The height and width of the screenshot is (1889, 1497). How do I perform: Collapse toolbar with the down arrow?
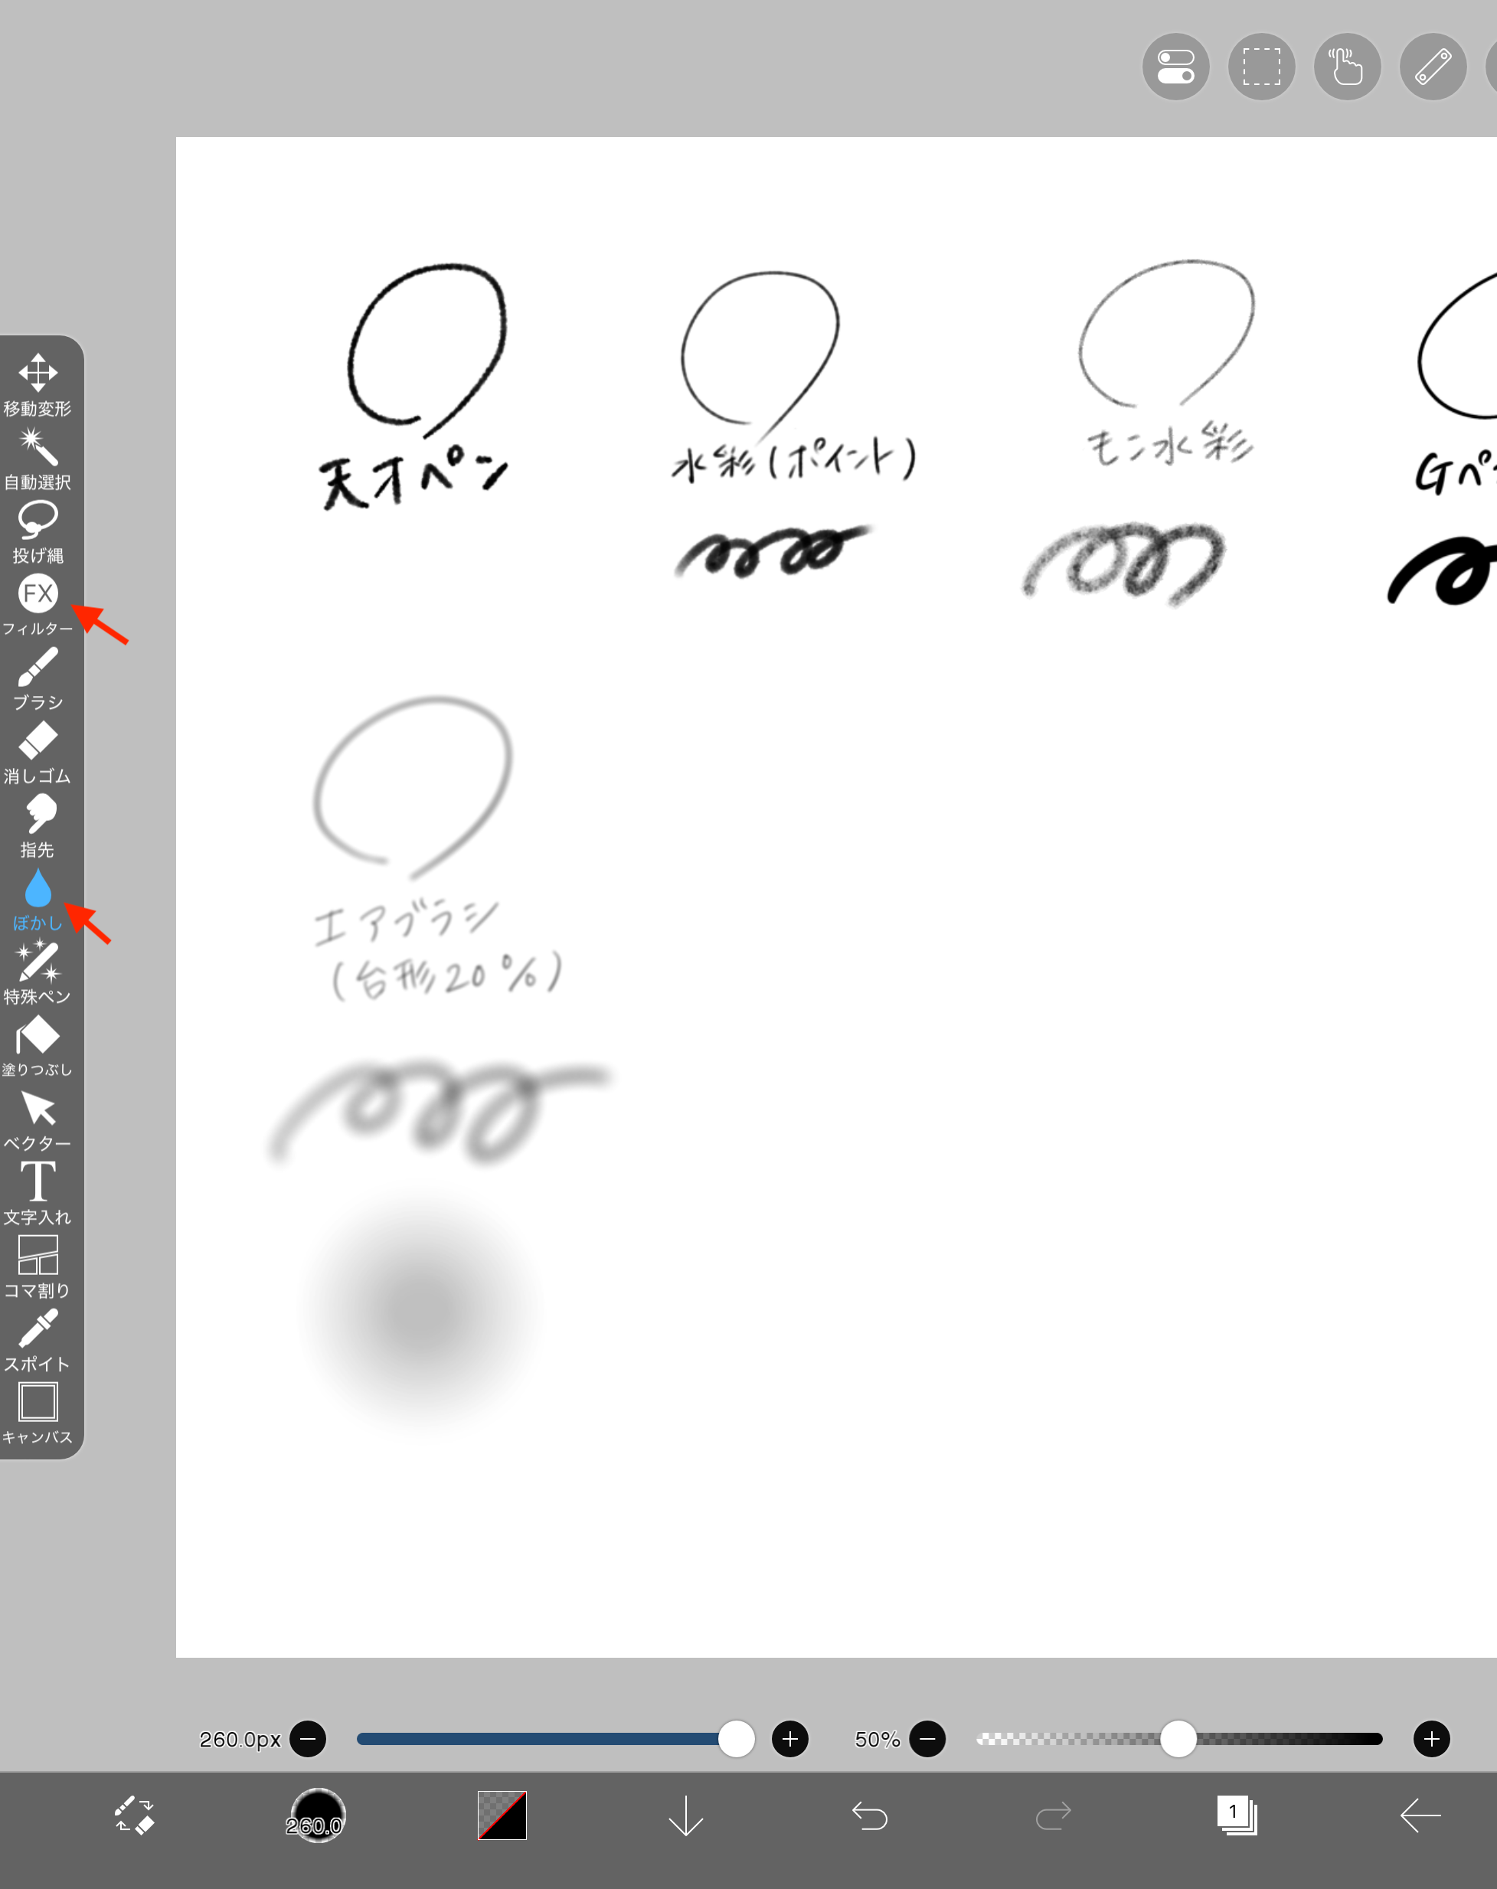click(686, 1815)
